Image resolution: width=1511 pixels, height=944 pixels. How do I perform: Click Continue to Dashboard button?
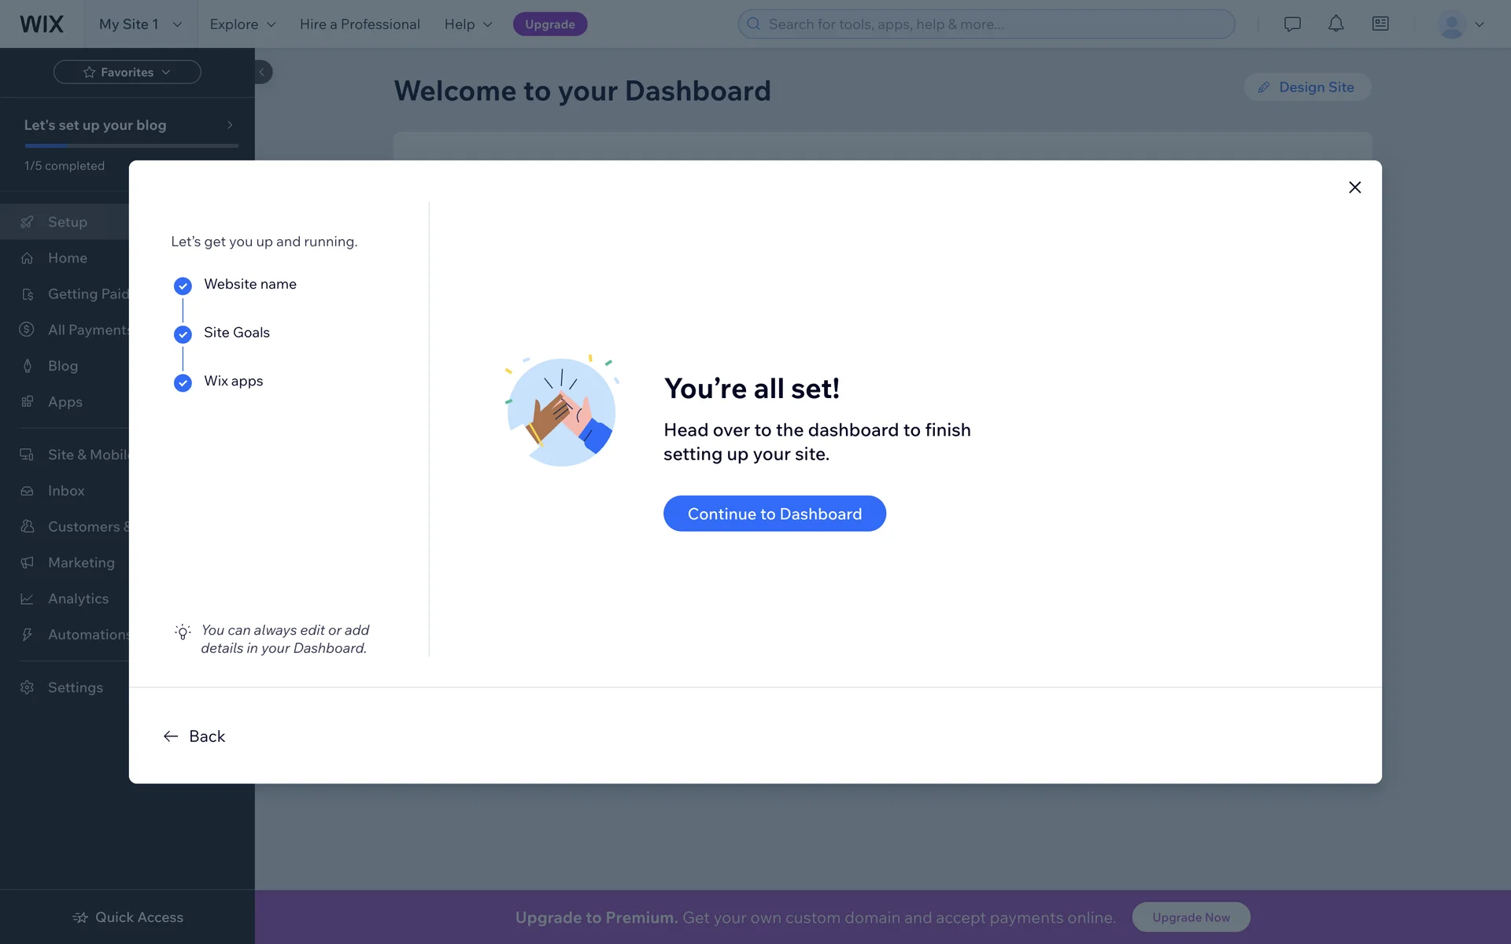click(x=774, y=514)
